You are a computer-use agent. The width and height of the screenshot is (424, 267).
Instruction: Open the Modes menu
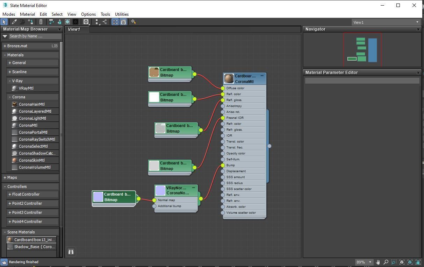tap(9, 14)
